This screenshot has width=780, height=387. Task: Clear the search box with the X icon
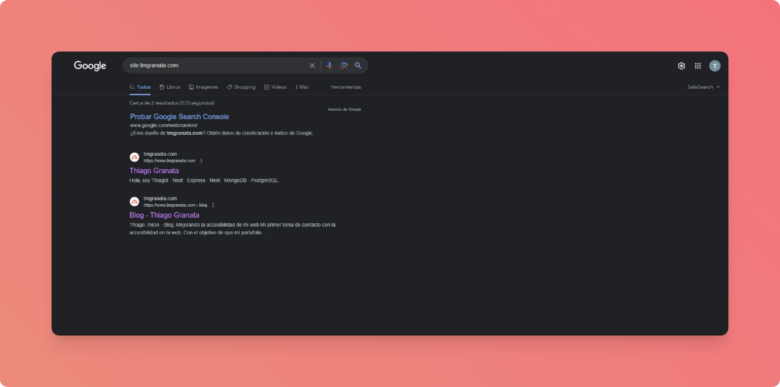(x=312, y=66)
